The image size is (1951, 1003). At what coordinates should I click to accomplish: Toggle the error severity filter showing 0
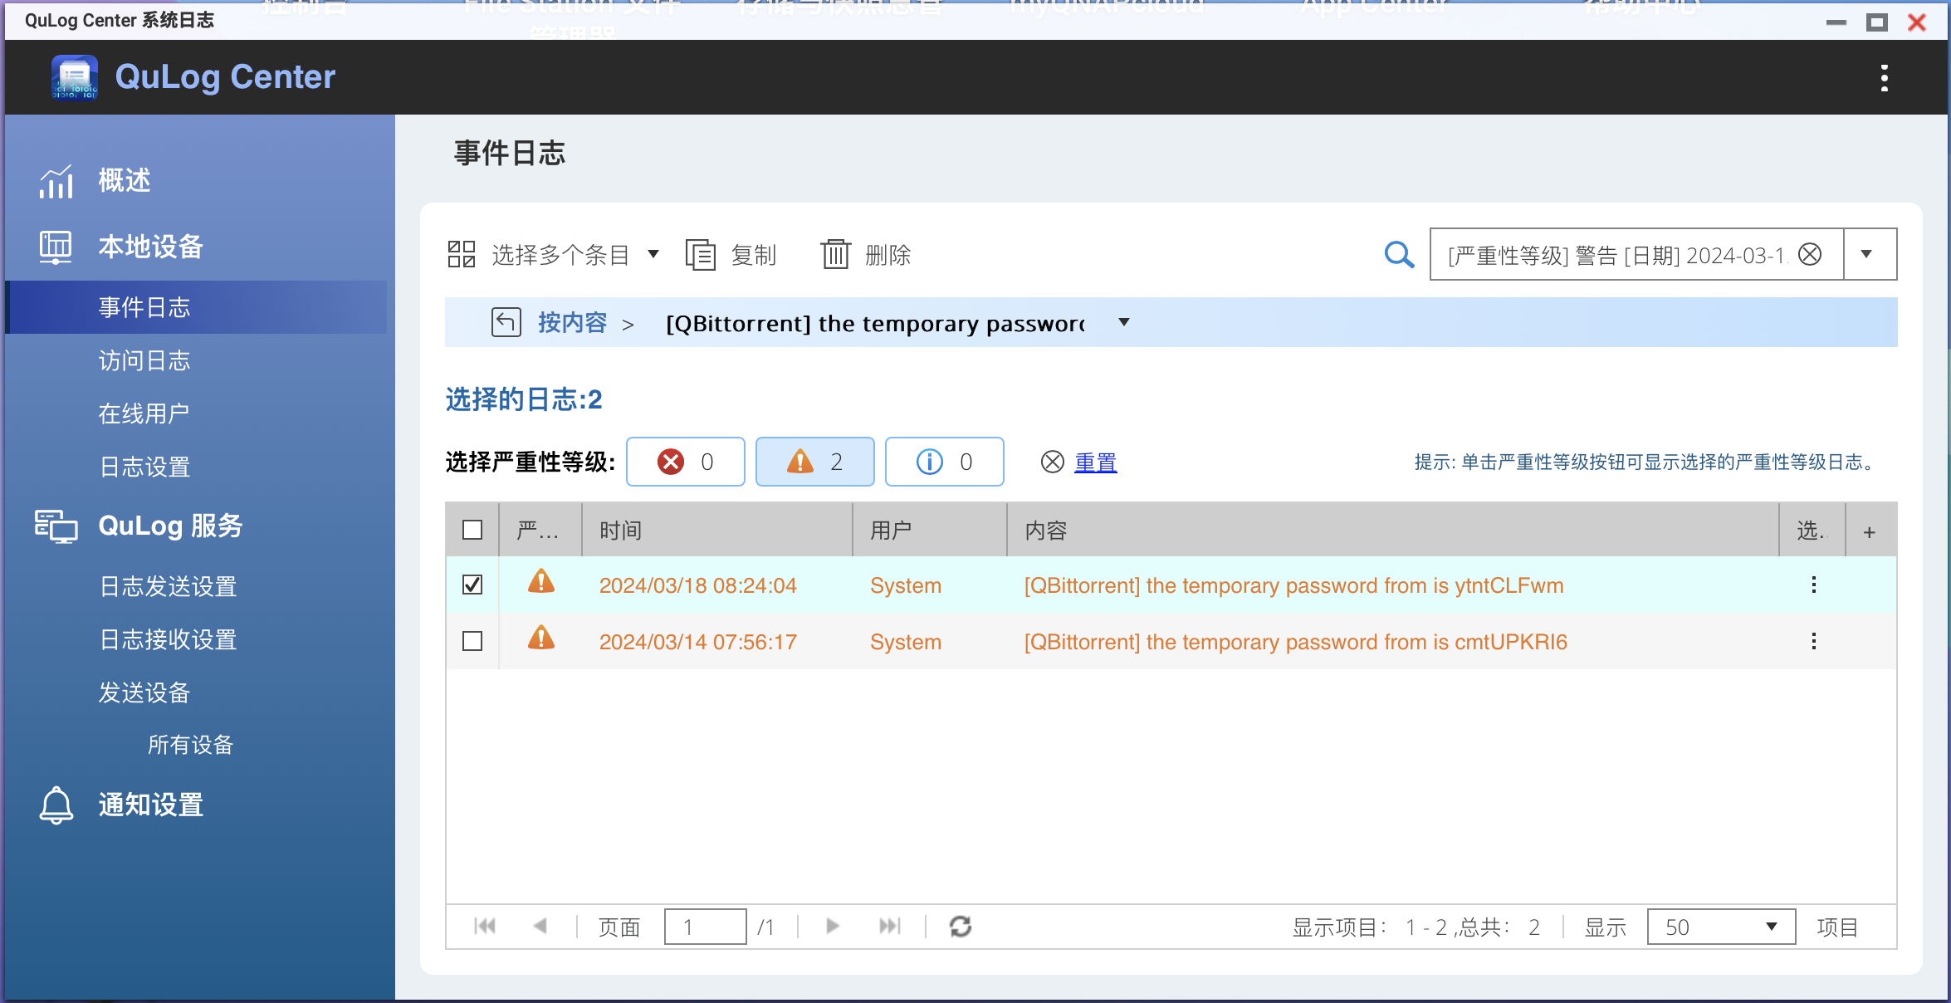coord(685,462)
